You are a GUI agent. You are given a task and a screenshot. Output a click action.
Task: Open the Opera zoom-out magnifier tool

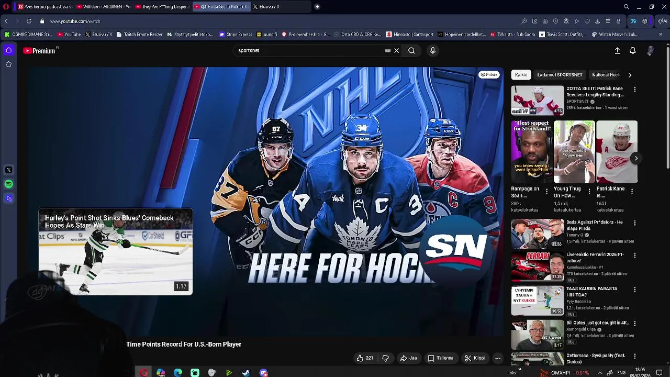coord(524,21)
